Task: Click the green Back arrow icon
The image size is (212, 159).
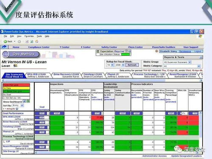Action: (x=6, y=42)
